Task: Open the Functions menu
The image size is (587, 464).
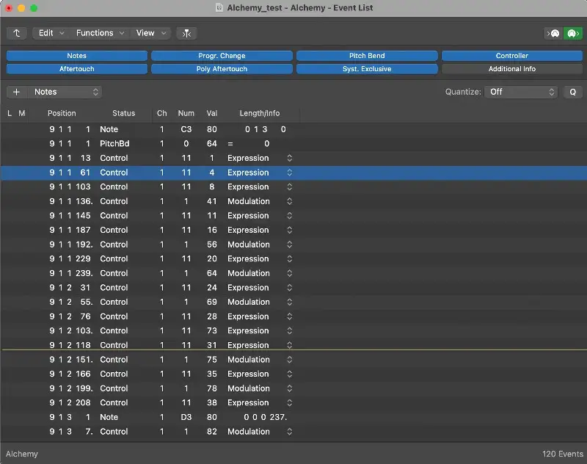Action: pos(100,33)
